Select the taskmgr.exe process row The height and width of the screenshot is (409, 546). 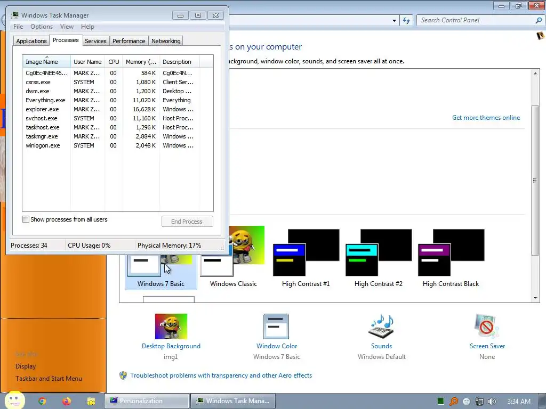click(118, 136)
